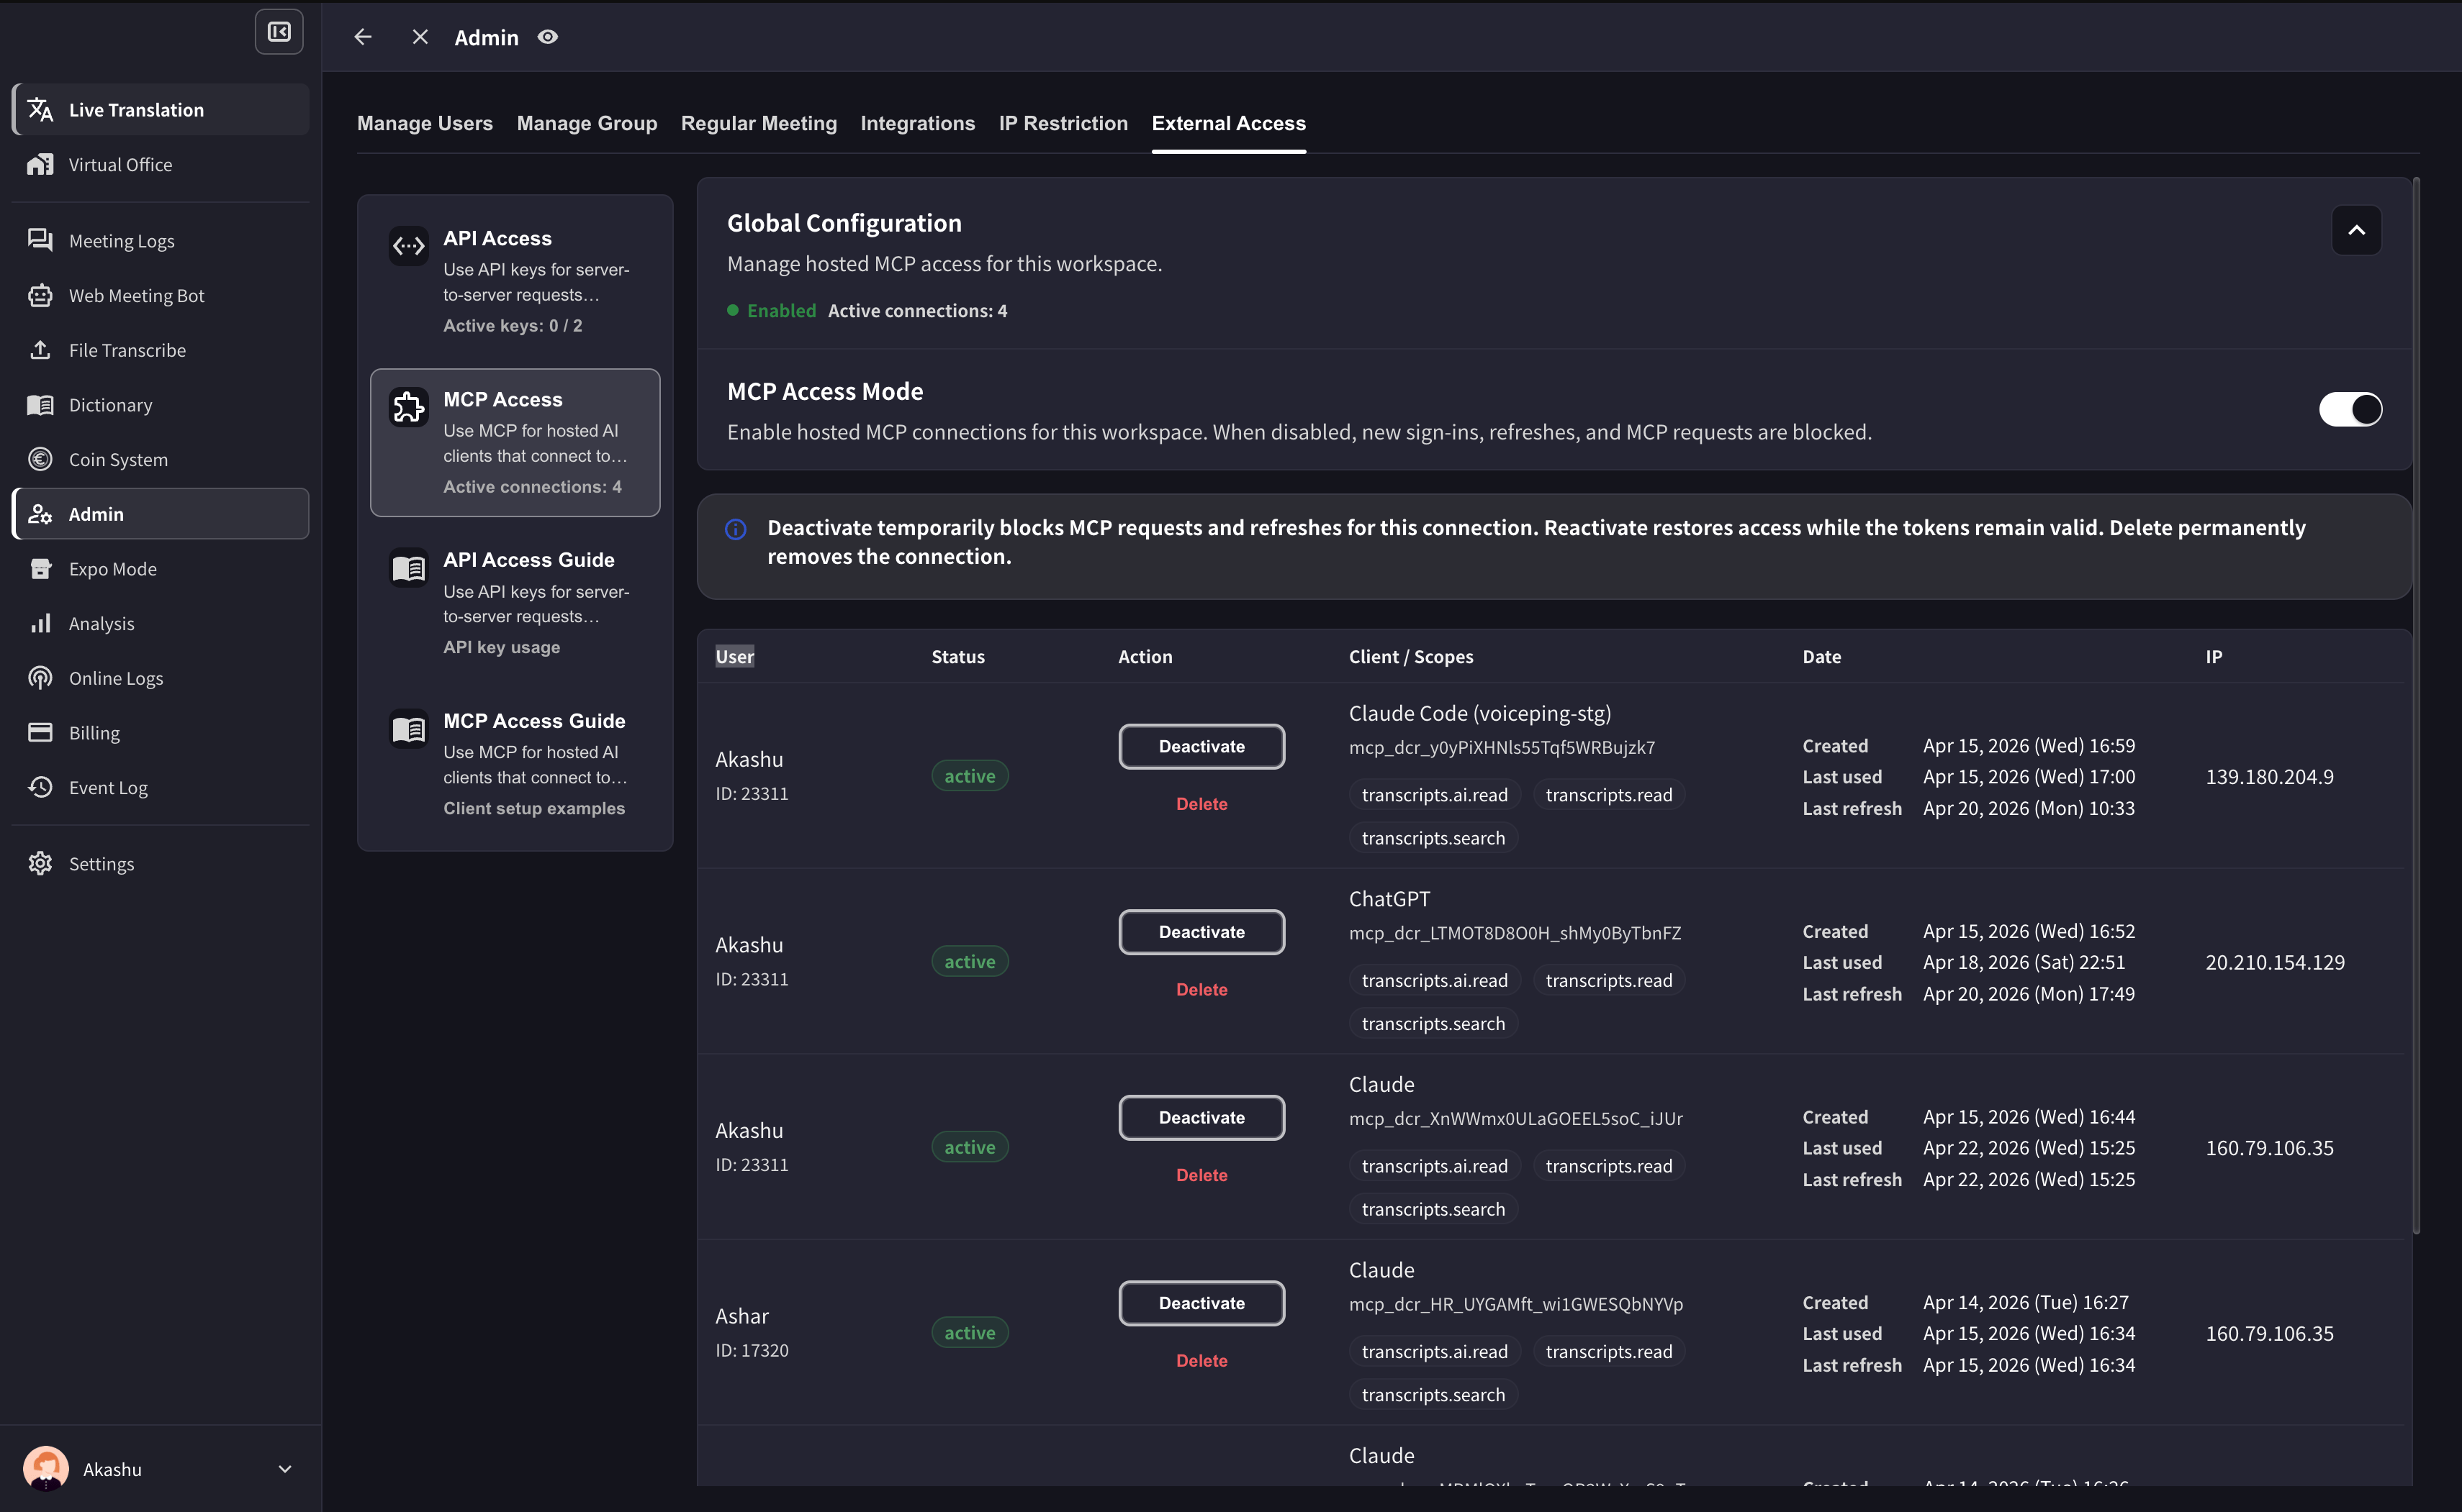Click the Status column header
The height and width of the screenshot is (1512, 2462).
tap(957, 657)
